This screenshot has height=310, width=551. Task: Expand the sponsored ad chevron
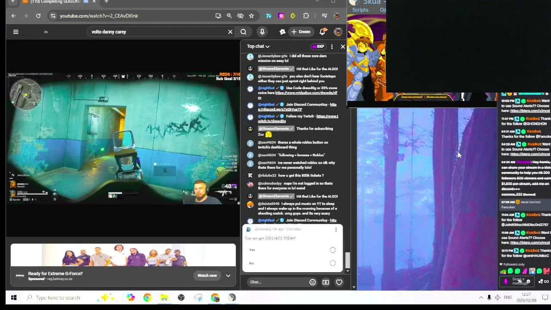(x=228, y=276)
